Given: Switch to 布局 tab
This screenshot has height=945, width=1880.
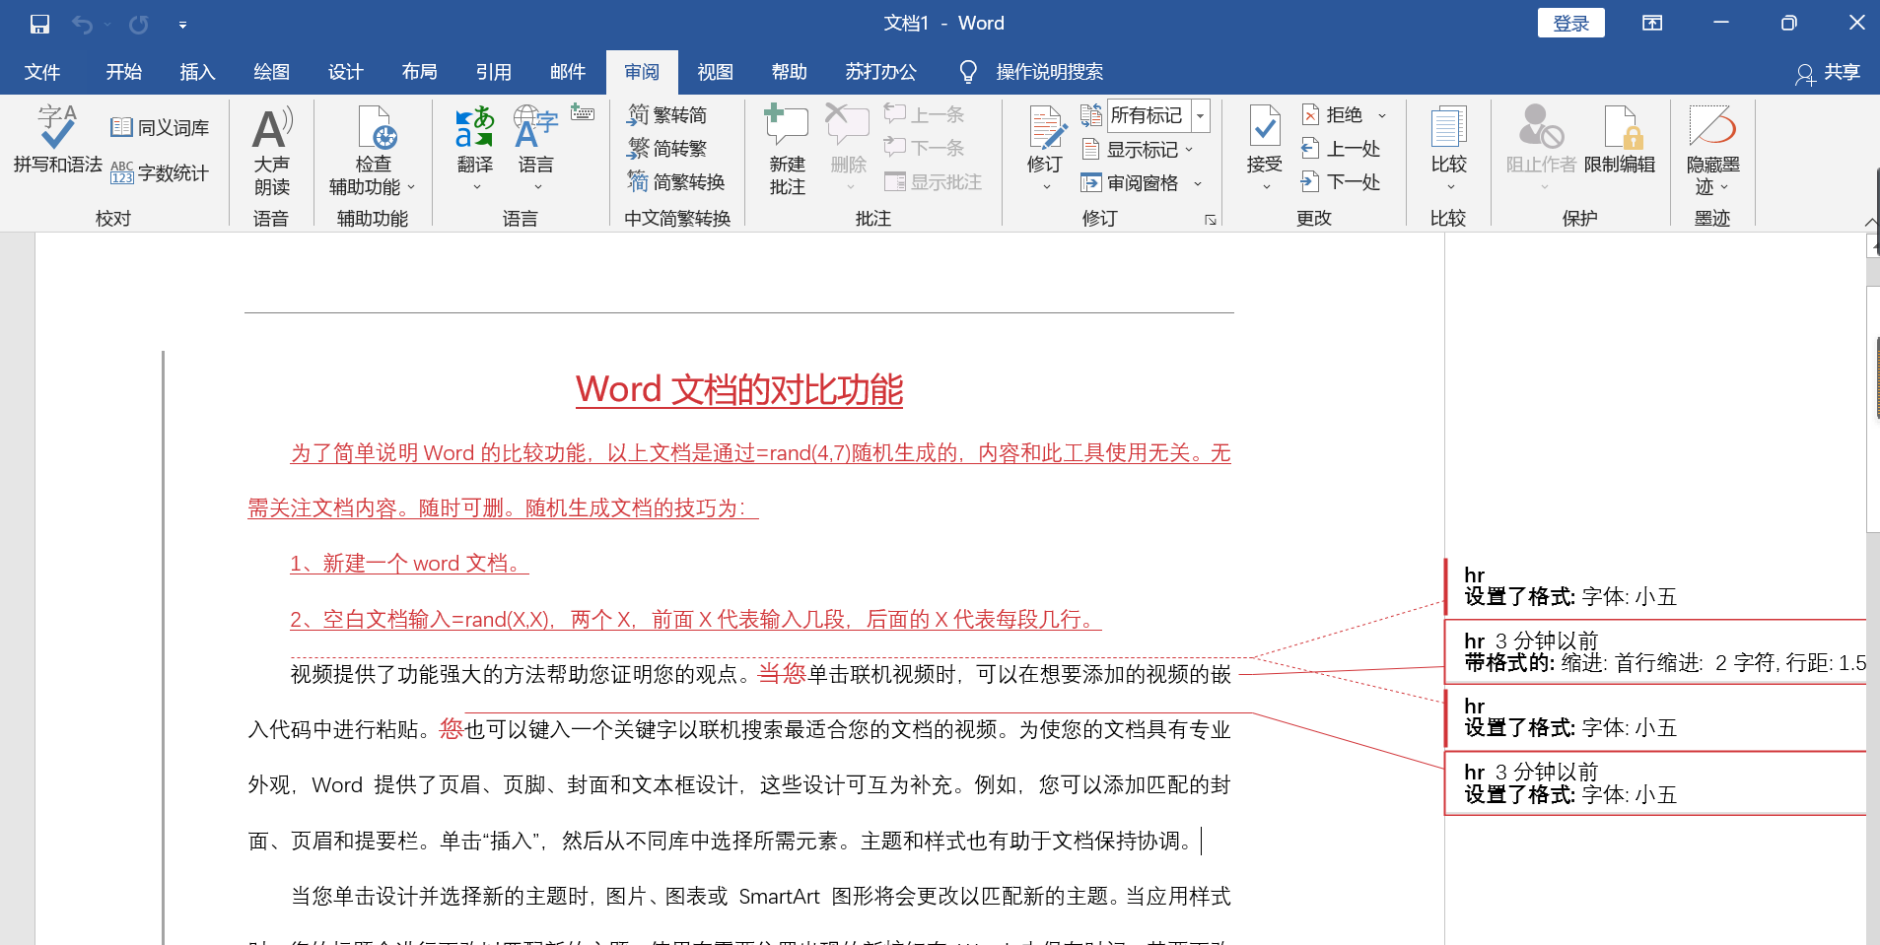Looking at the screenshot, I should coord(419,72).
